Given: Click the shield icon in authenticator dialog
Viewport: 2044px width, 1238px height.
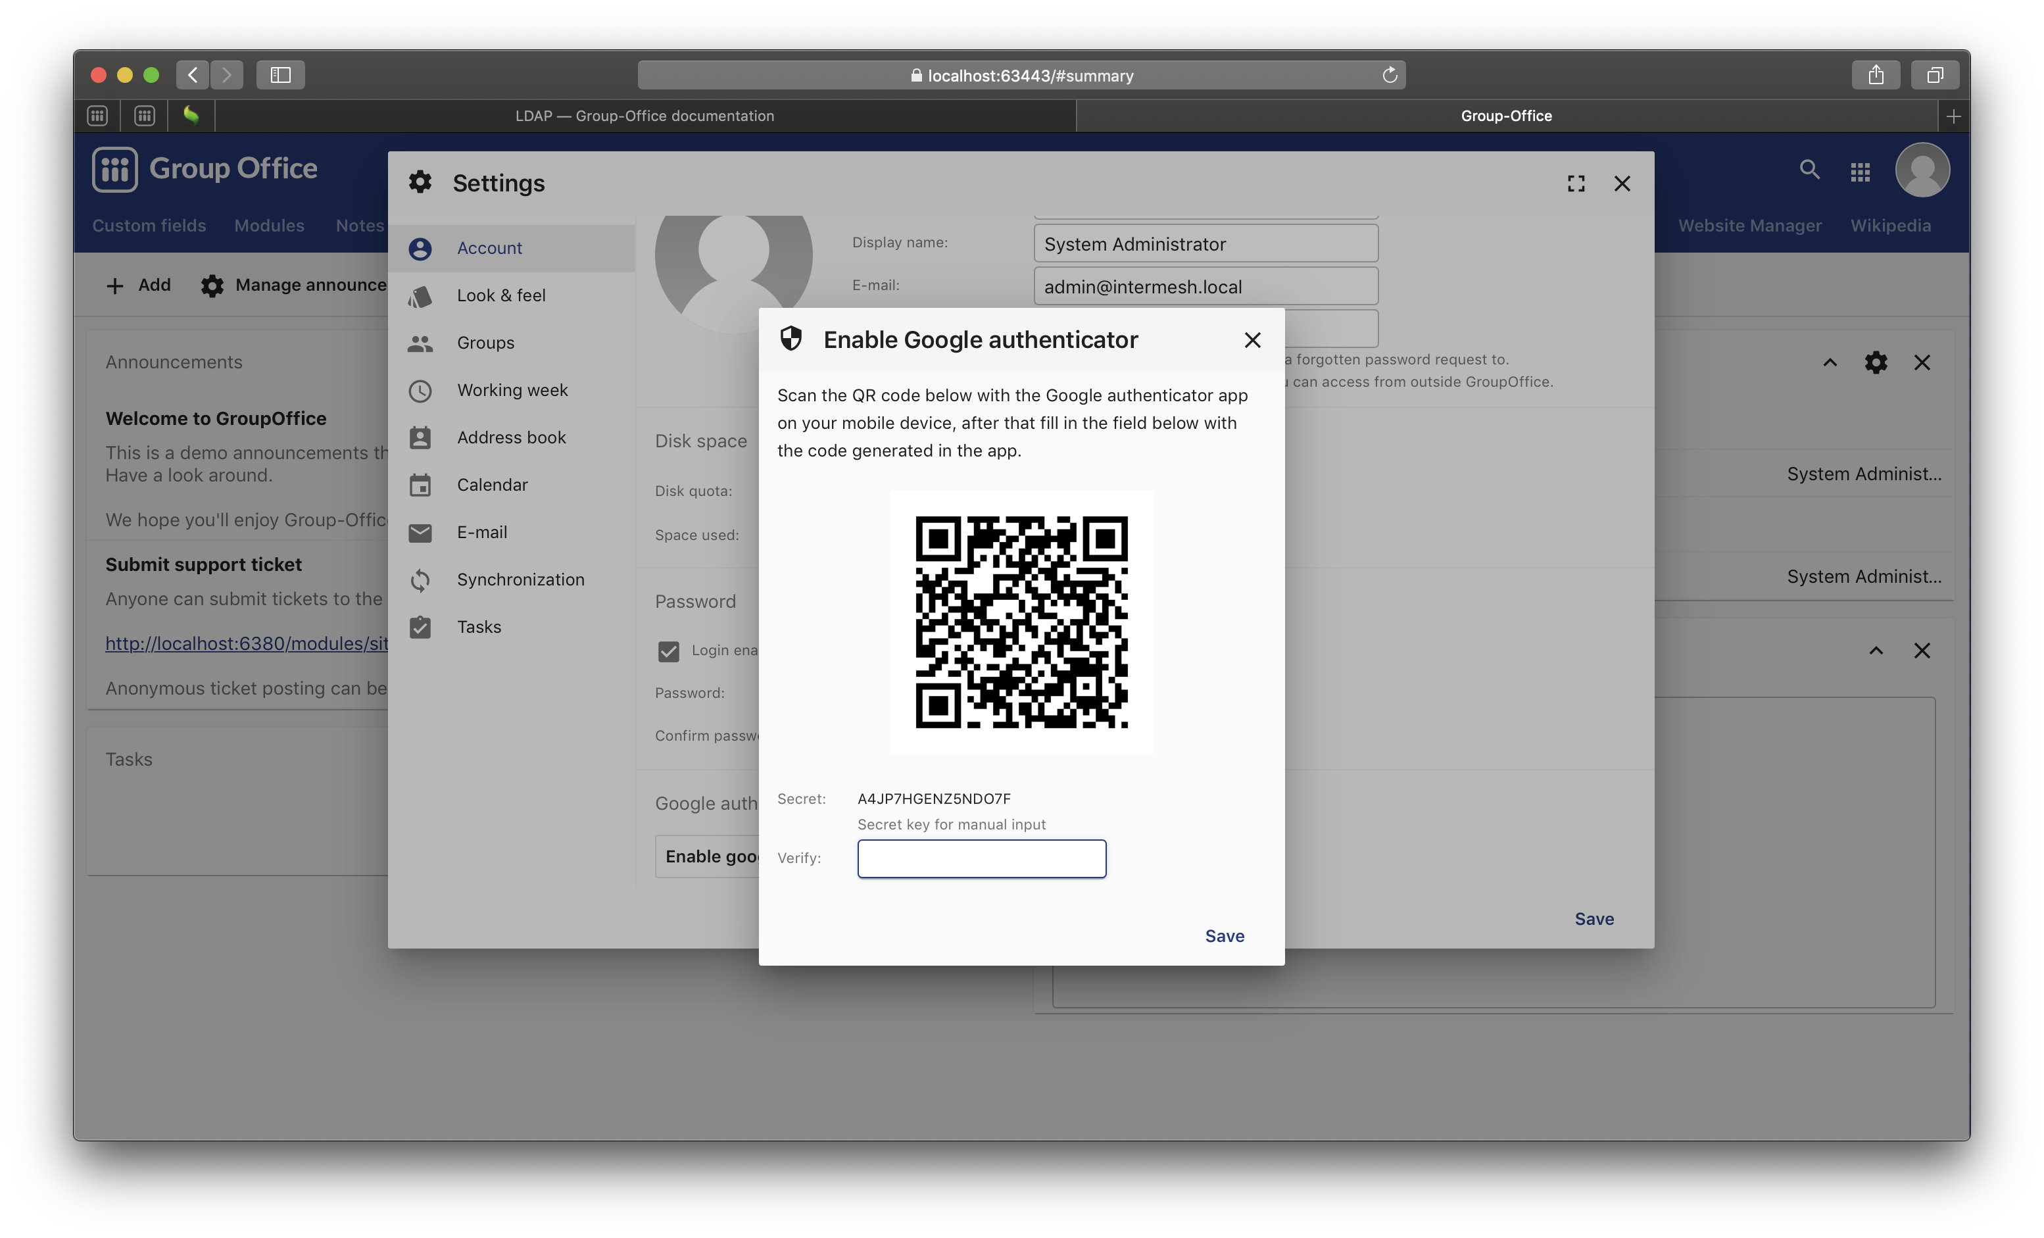Looking at the screenshot, I should [791, 339].
